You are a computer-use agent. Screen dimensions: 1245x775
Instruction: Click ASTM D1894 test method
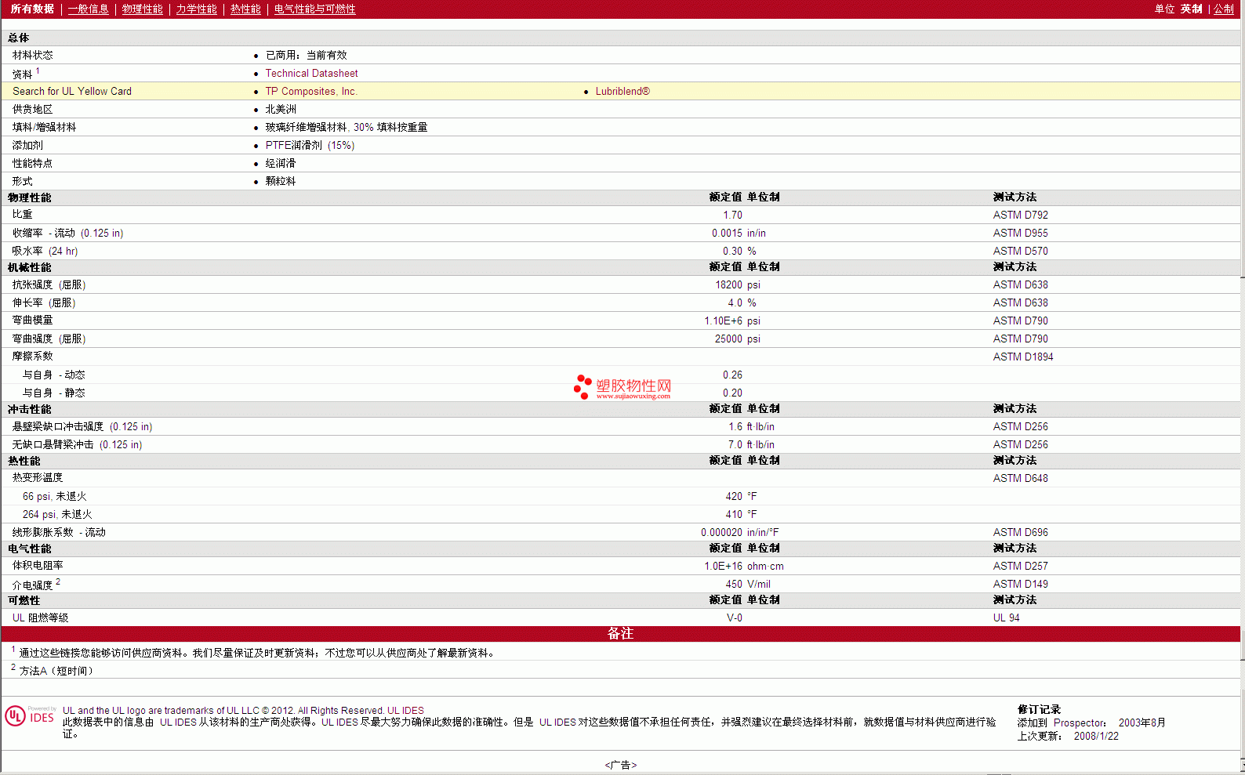pos(1023,357)
